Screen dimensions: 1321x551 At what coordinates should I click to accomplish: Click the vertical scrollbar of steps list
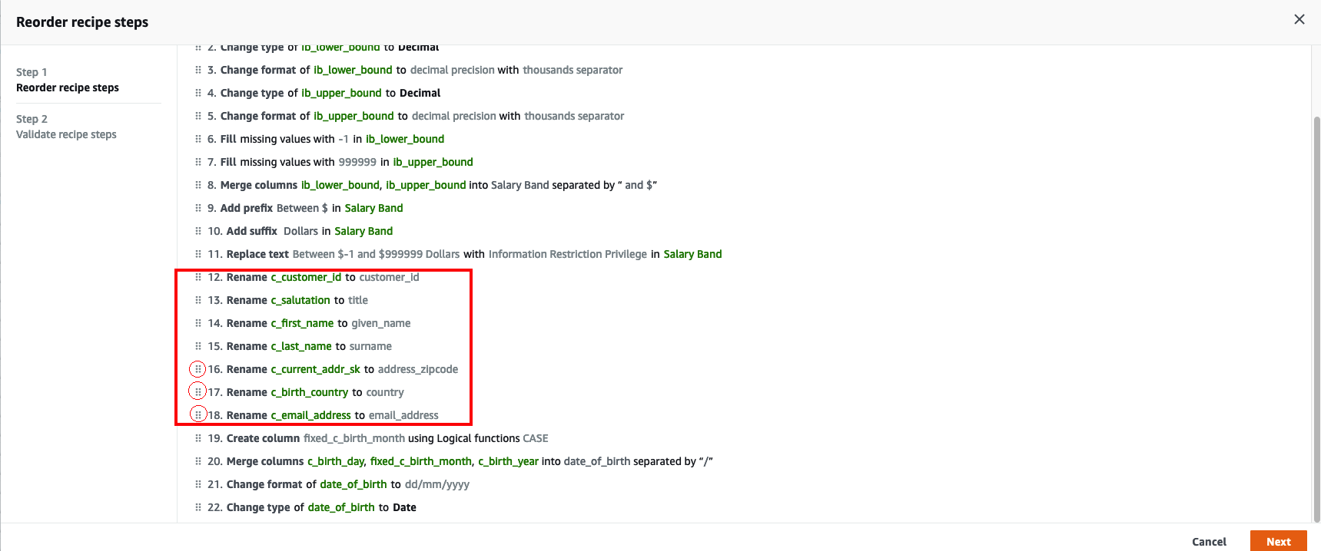point(1316,318)
